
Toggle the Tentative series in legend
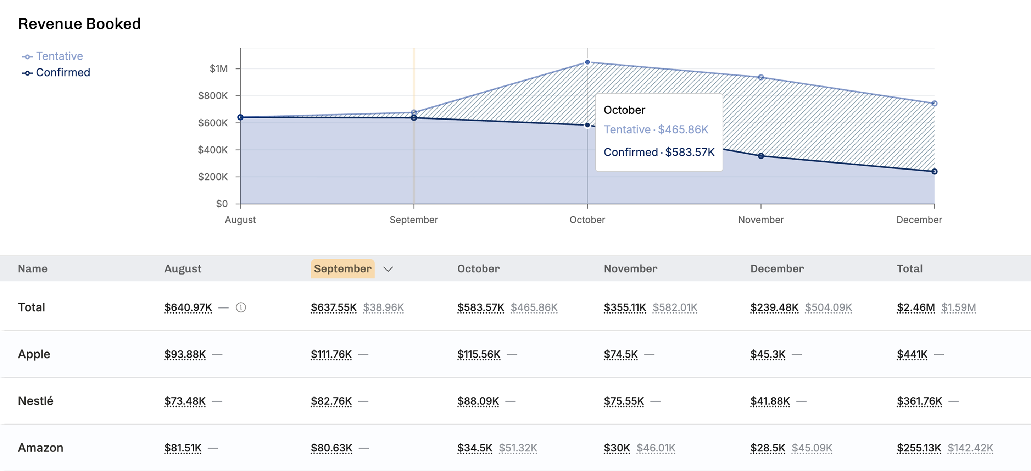click(x=52, y=56)
